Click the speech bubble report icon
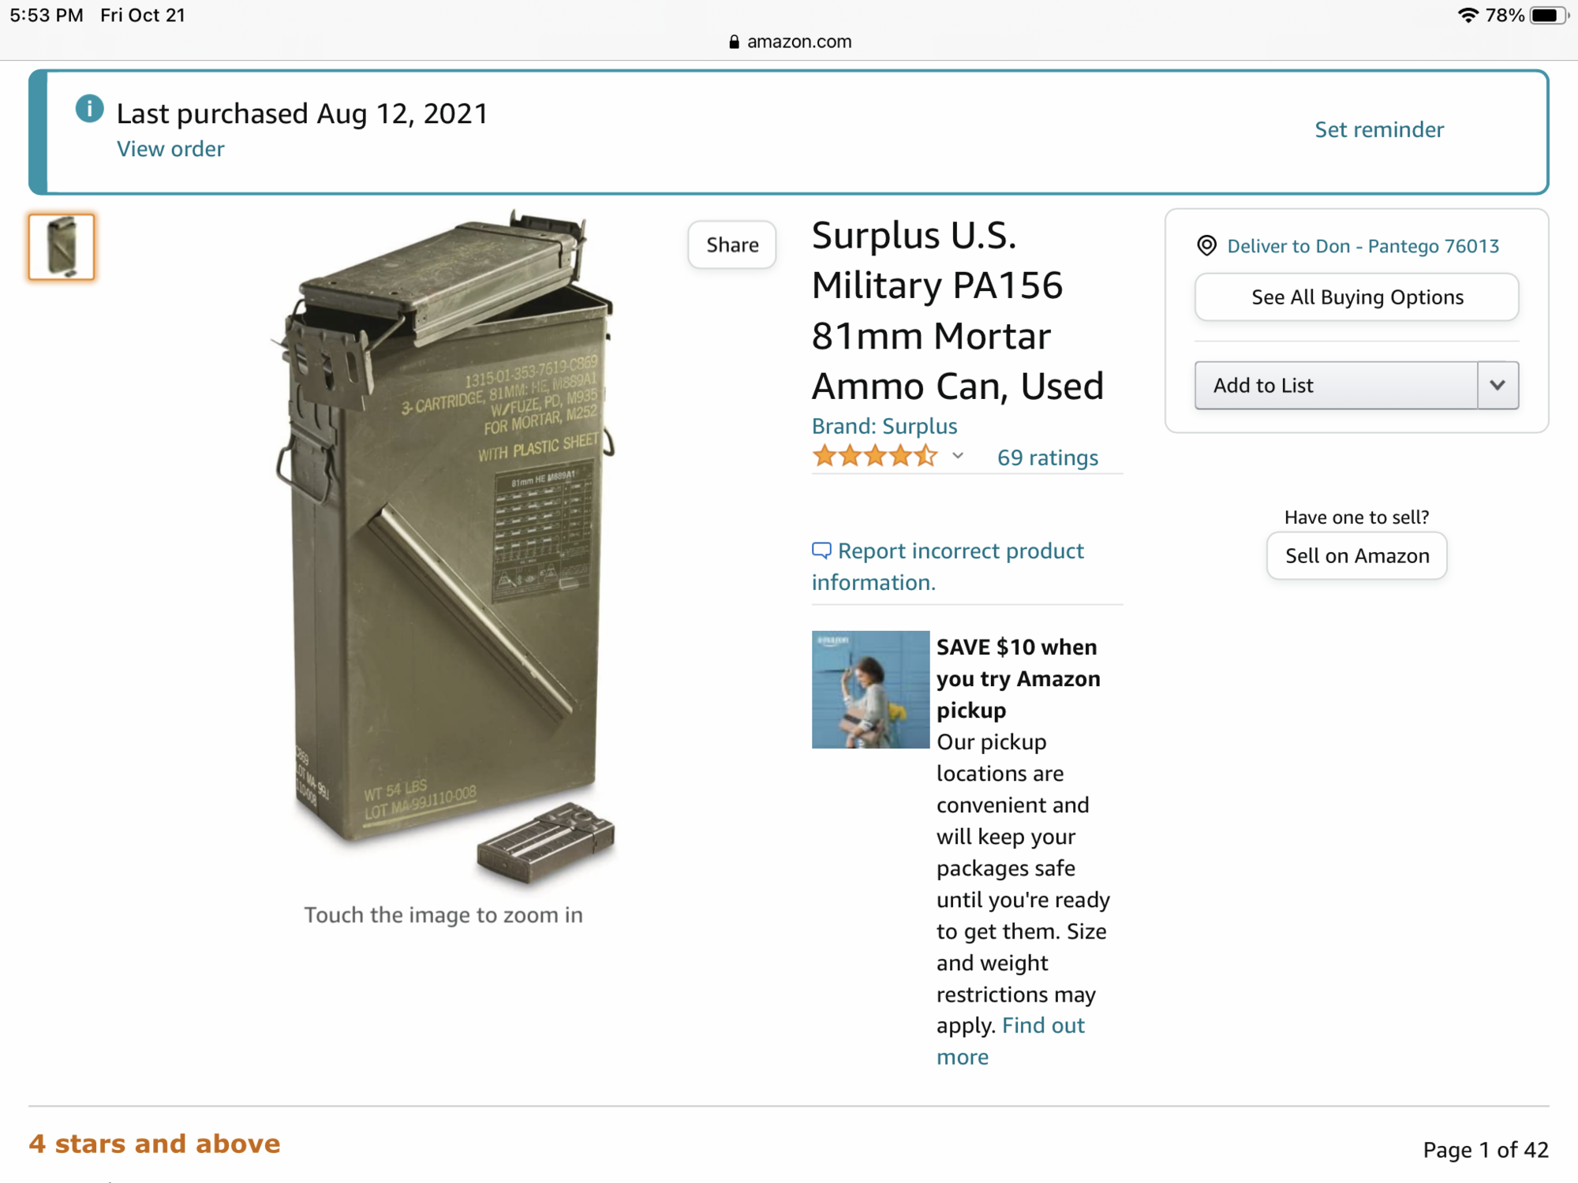This screenshot has width=1578, height=1183. coord(821,550)
